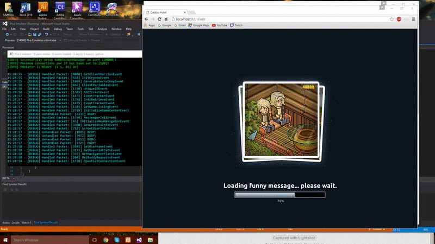The image size is (435, 244).
Task: Click the Save All icon in Visual Studio
Action: [x=40, y=35]
